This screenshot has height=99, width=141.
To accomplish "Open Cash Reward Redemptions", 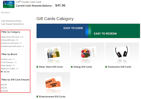I will [12, 24].
